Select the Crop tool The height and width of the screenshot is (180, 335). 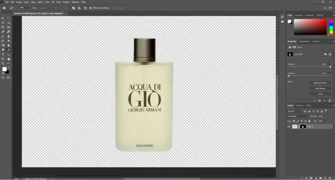(x=3, y=27)
